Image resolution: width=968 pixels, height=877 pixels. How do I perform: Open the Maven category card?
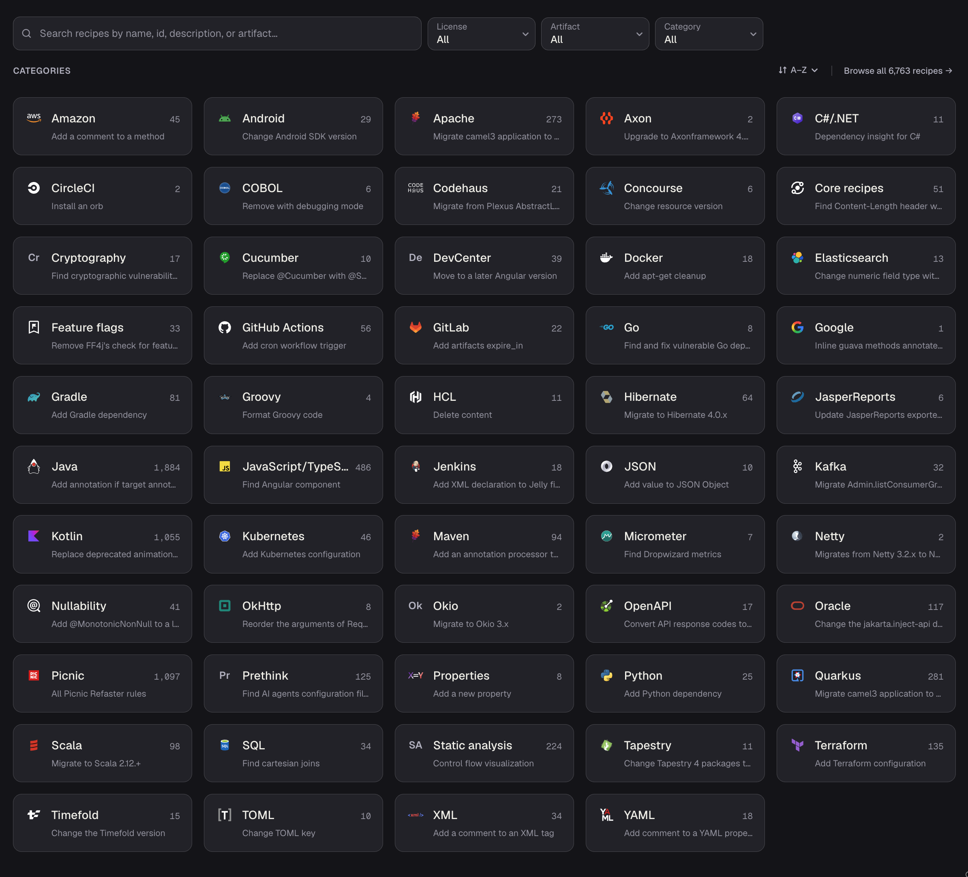pos(484,544)
